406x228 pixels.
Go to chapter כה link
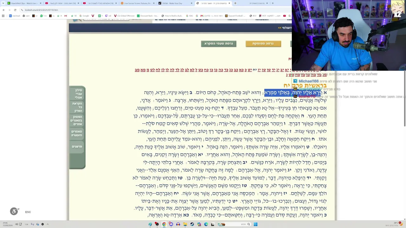coord(221,70)
